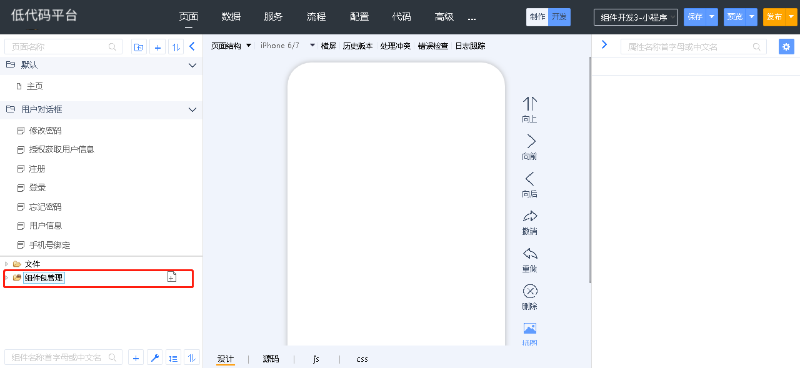Open settings gear in the property panel
The image size is (800, 368).
point(786,47)
